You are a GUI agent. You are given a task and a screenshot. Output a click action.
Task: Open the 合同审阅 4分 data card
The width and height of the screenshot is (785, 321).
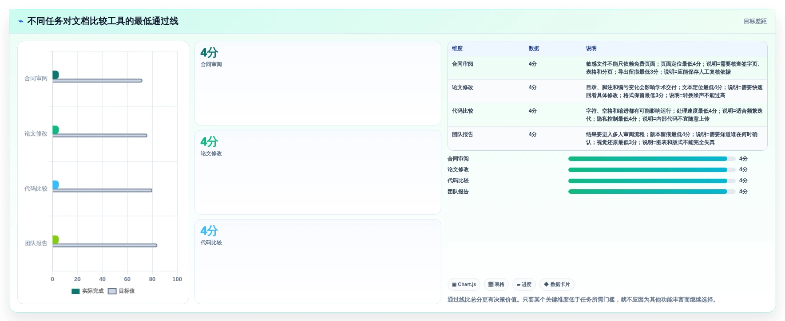[318, 83]
